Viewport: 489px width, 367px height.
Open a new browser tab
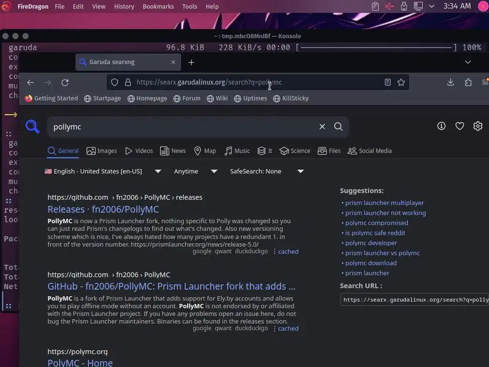click(x=191, y=63)
